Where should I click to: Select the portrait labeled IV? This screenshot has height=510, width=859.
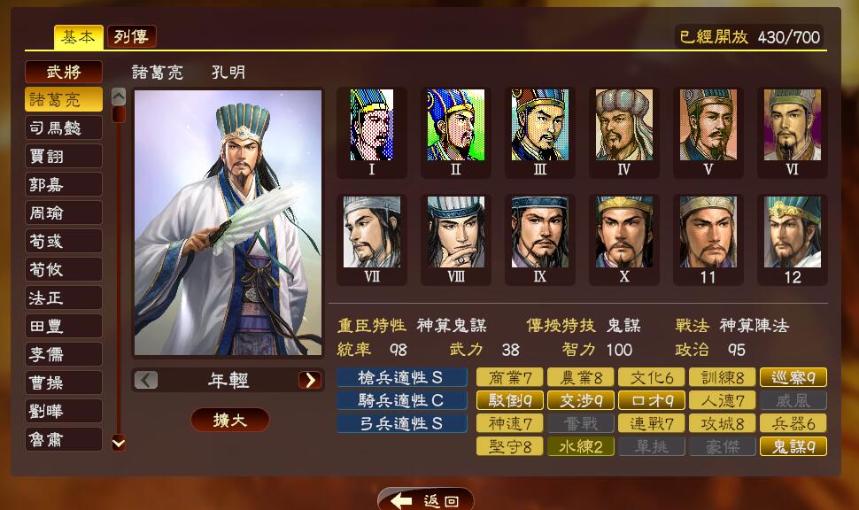tap(624, 132)
